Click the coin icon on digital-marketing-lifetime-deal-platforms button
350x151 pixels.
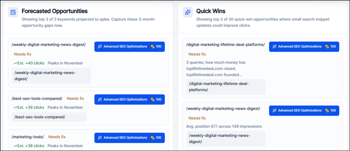(x=327, y=46)
